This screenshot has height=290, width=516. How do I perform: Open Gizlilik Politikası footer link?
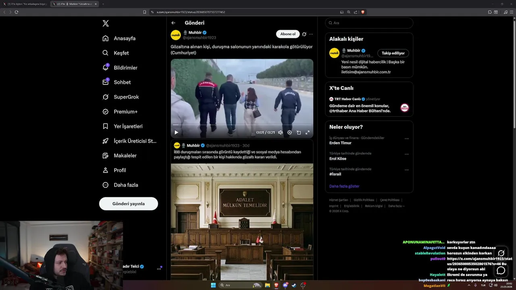tap(364, 200)
